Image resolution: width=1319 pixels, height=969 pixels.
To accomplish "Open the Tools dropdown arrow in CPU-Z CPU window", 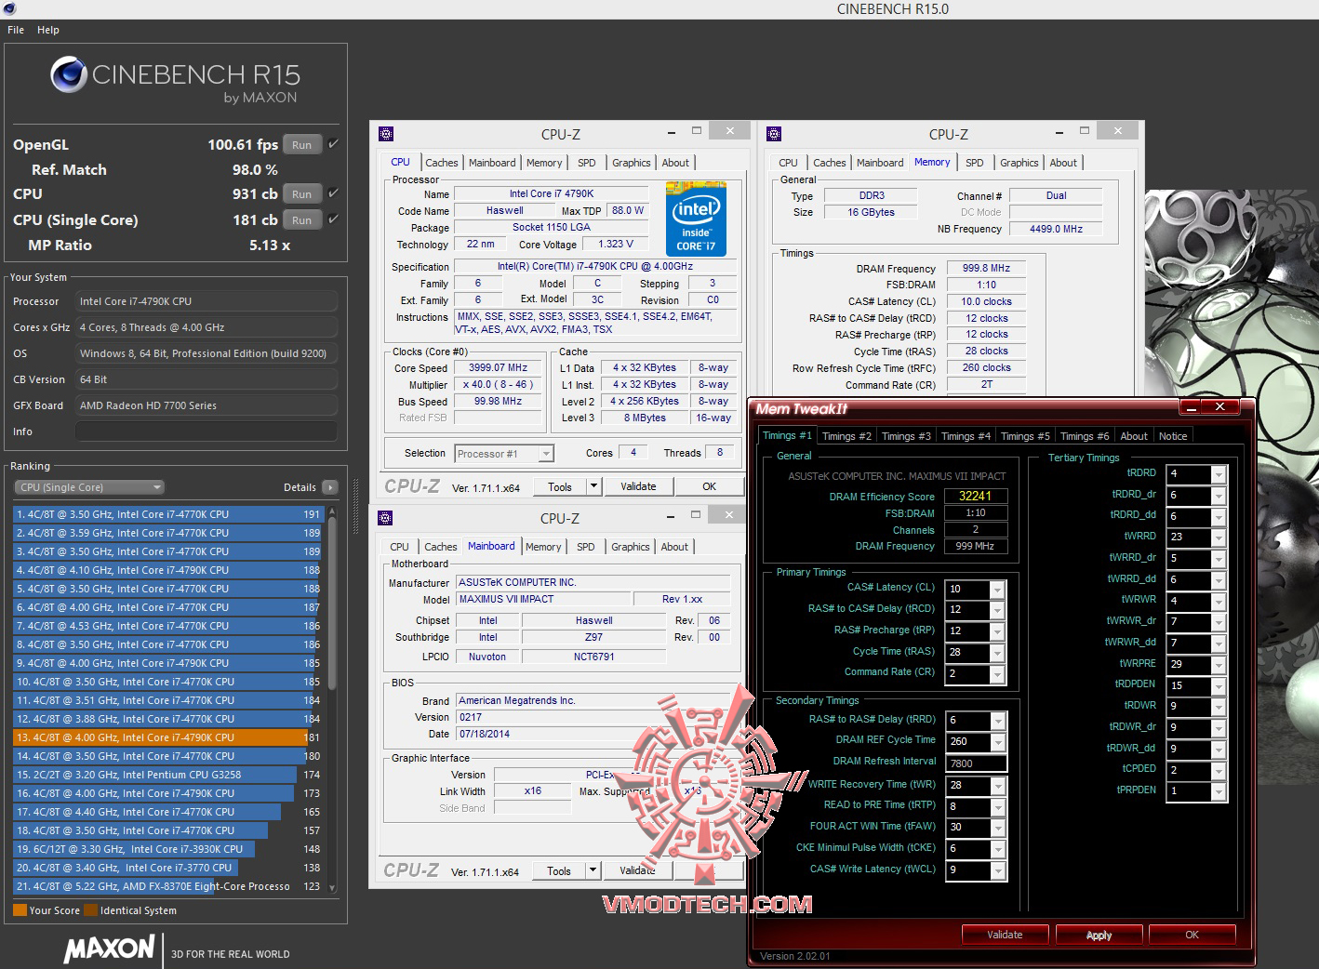I will (593, 486).
